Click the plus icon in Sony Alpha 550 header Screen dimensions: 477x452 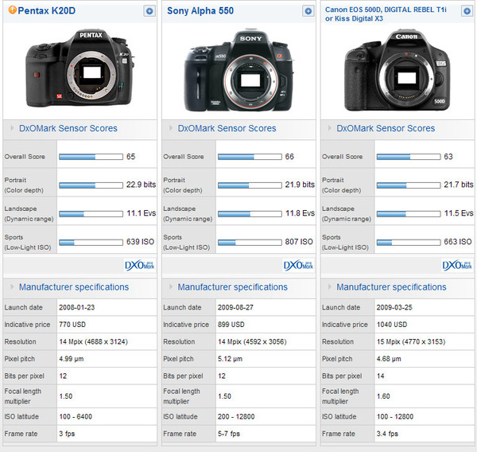tap(308, 11)
